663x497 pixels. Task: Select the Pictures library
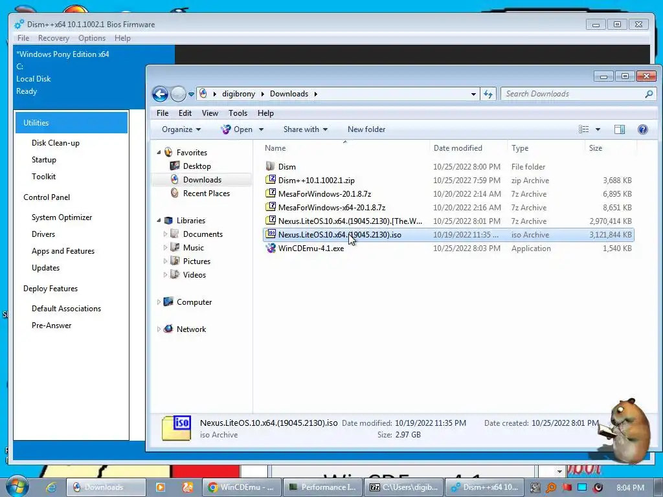[x=196, y=261]
